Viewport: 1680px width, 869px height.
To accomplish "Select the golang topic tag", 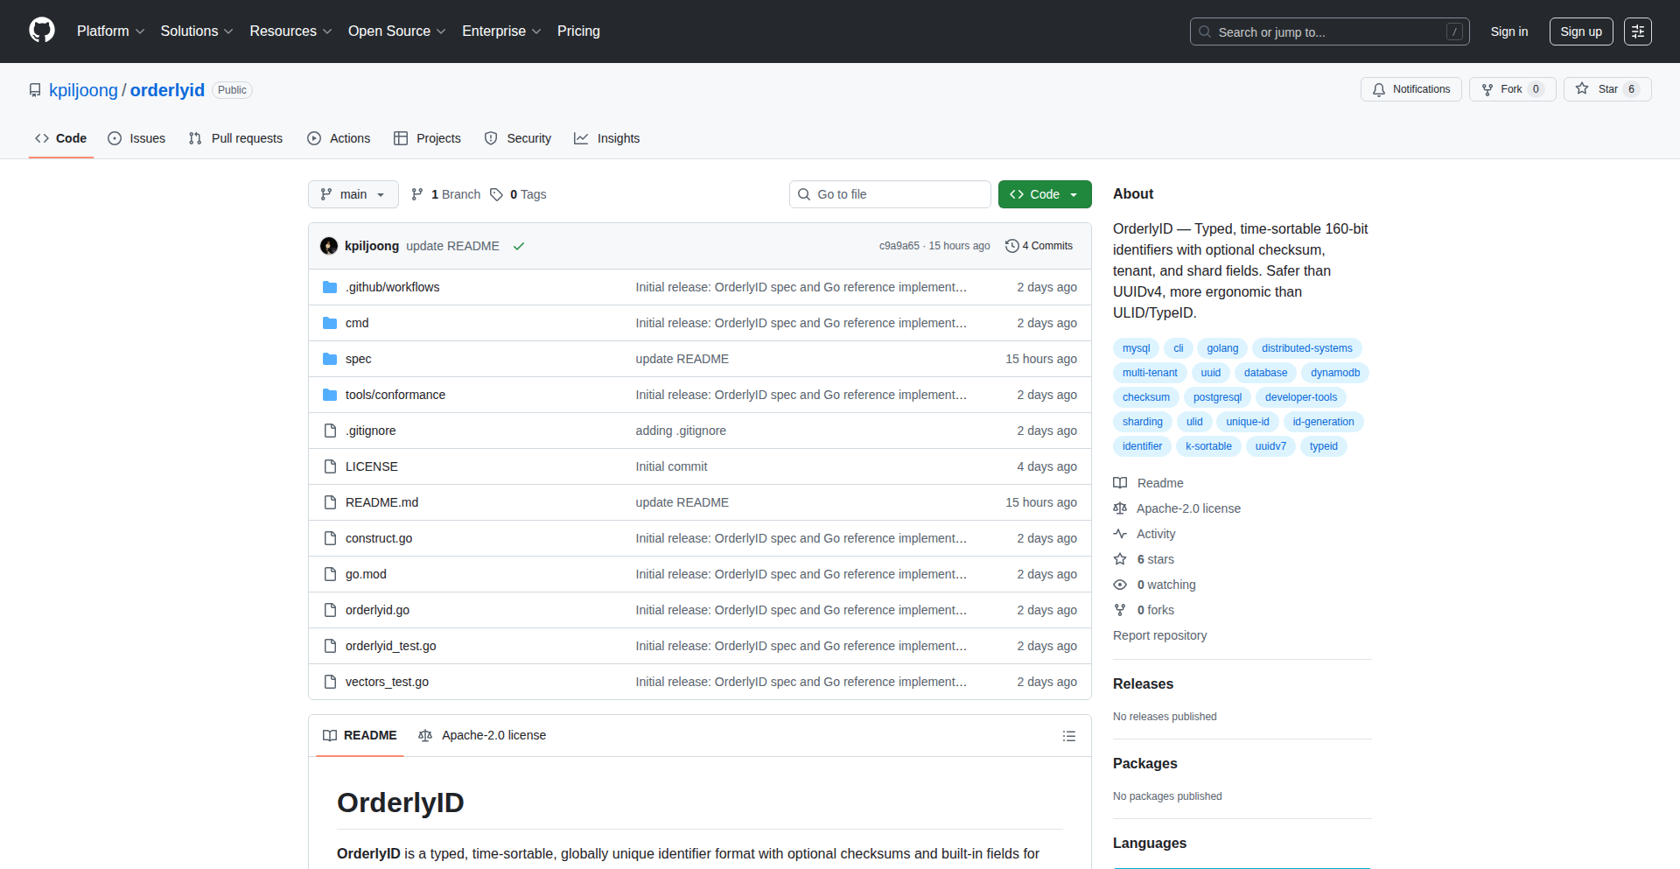I will 1222,348.
